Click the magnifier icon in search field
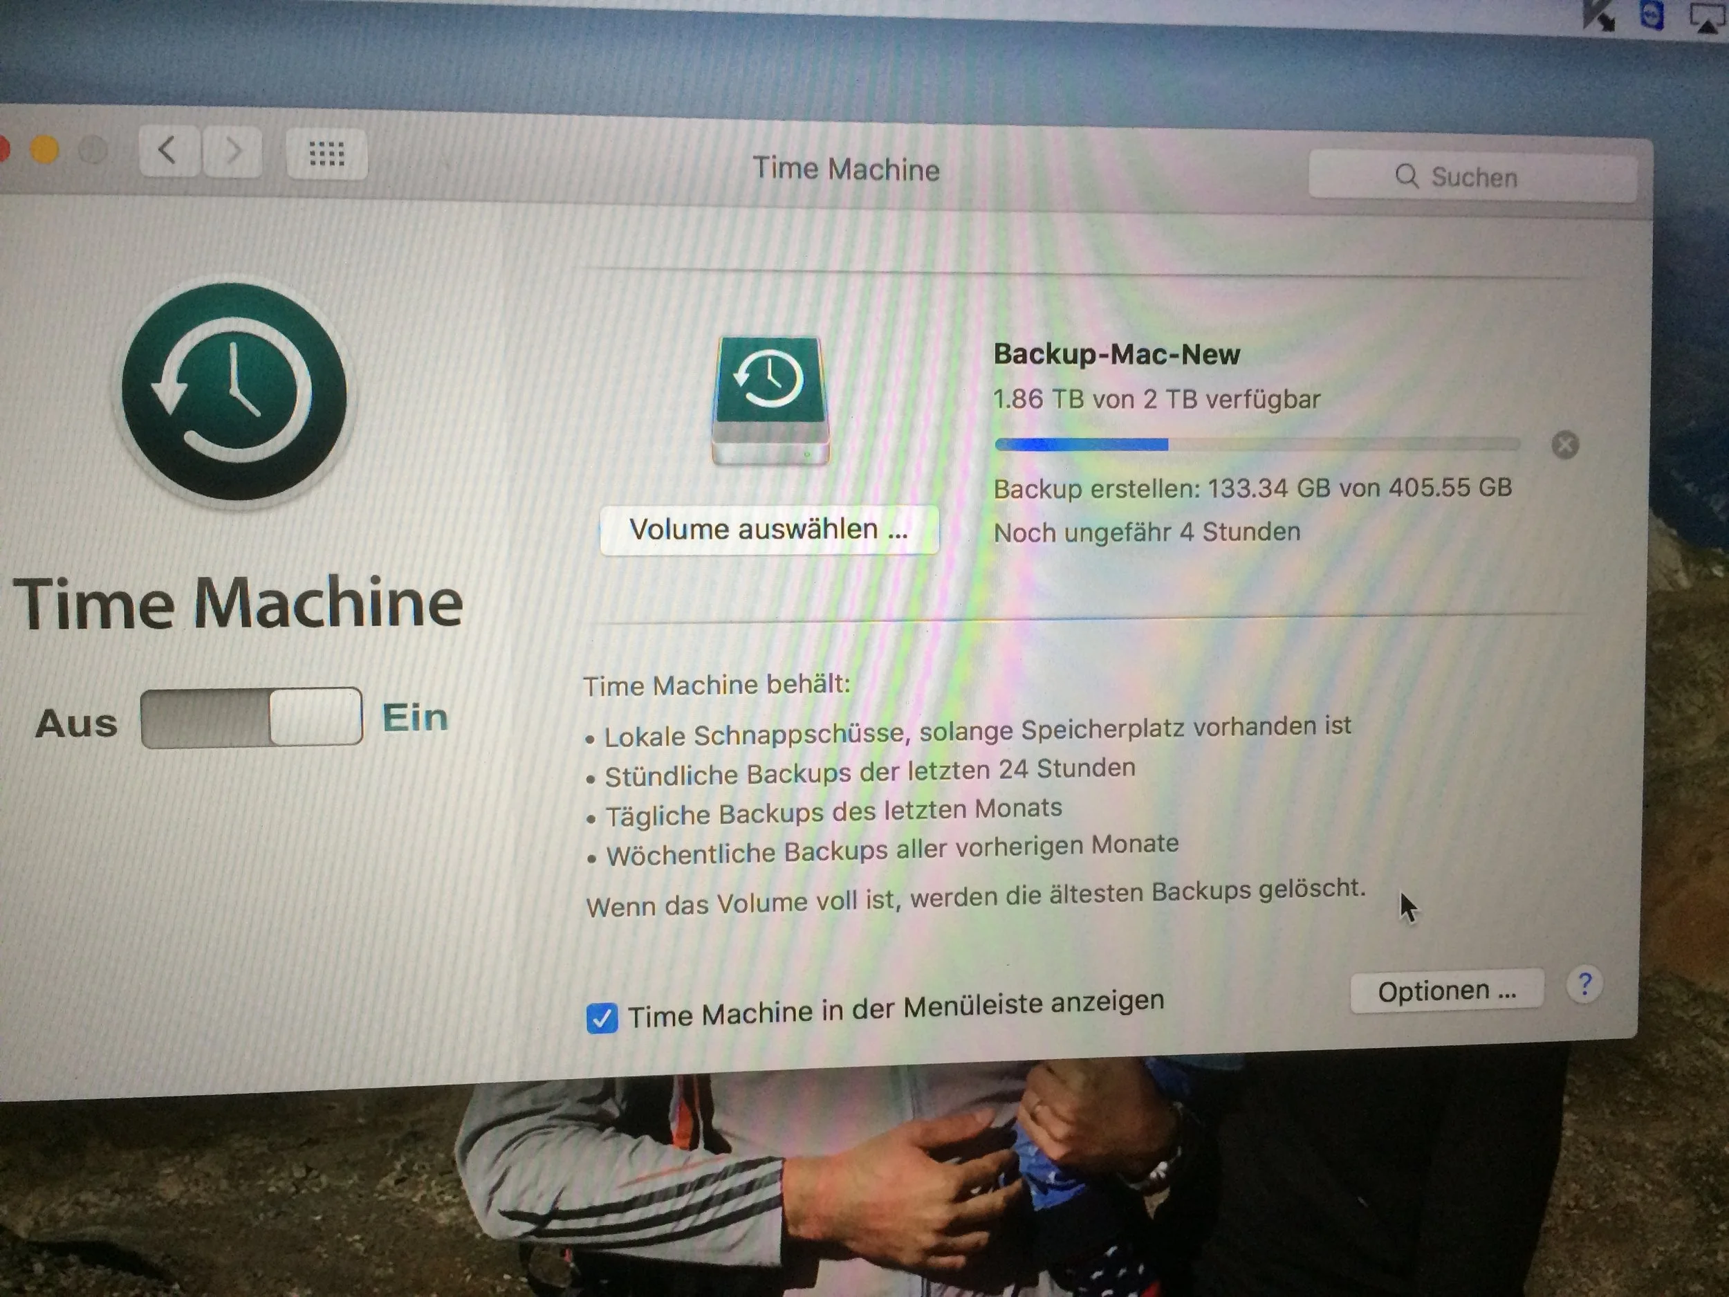Viewport: 1729px width, 1297px height. [1407, 176]
